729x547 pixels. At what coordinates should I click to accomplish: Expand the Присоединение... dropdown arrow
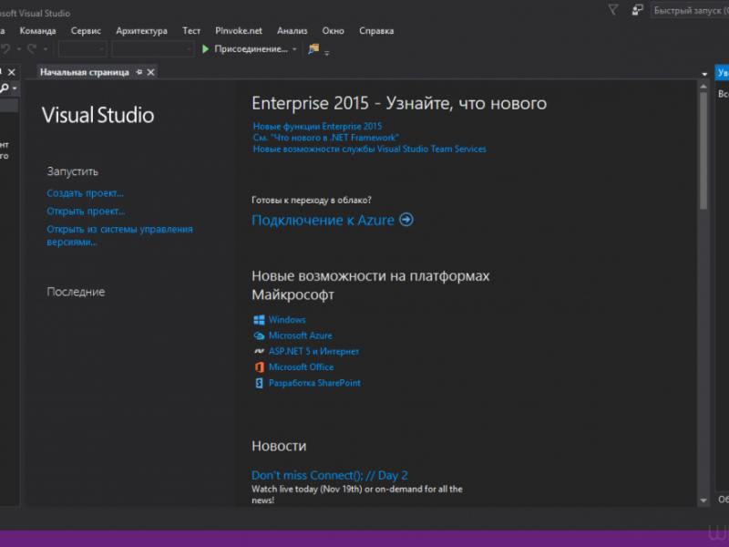click(294, 49)
